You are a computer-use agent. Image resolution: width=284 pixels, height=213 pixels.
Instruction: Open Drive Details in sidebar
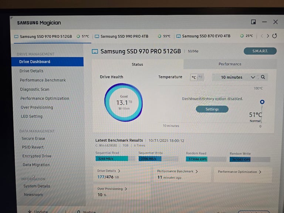click(x=31, y=71)
